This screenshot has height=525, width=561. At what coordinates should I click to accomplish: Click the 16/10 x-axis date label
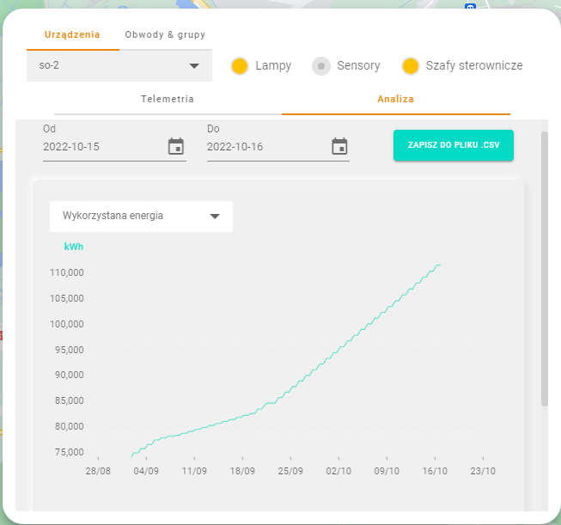[435, 471]
